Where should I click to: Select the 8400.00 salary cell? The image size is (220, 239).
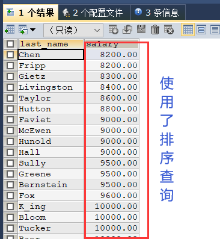[112, 87]
